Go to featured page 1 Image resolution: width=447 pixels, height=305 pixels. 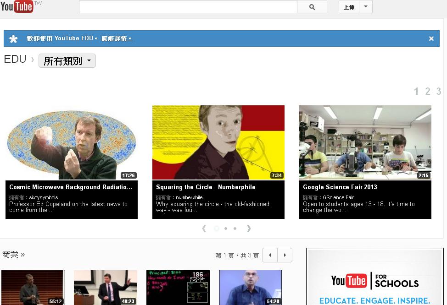pyautogui.click(x=416, y=91)
